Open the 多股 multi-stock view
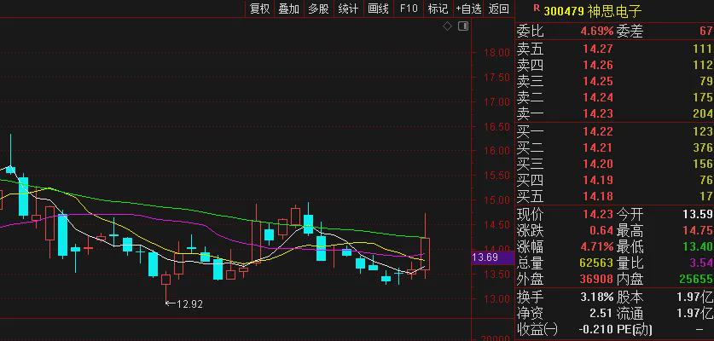Viewport: 714px width, 341px height. click(x=319, y=9)
